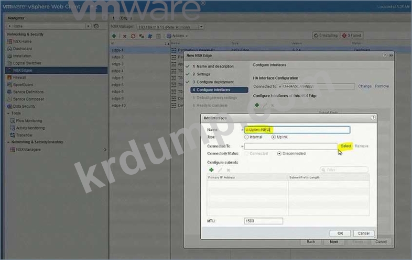Click help icon in Add Interface dialog
The image size is (412, 260).
coord(373,118)
